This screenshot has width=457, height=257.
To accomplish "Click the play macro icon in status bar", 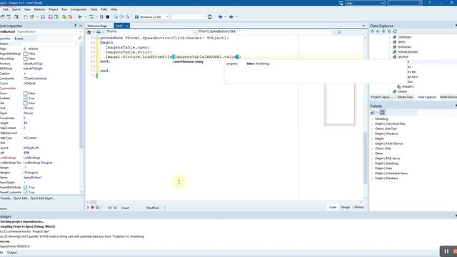I will 88,208.
